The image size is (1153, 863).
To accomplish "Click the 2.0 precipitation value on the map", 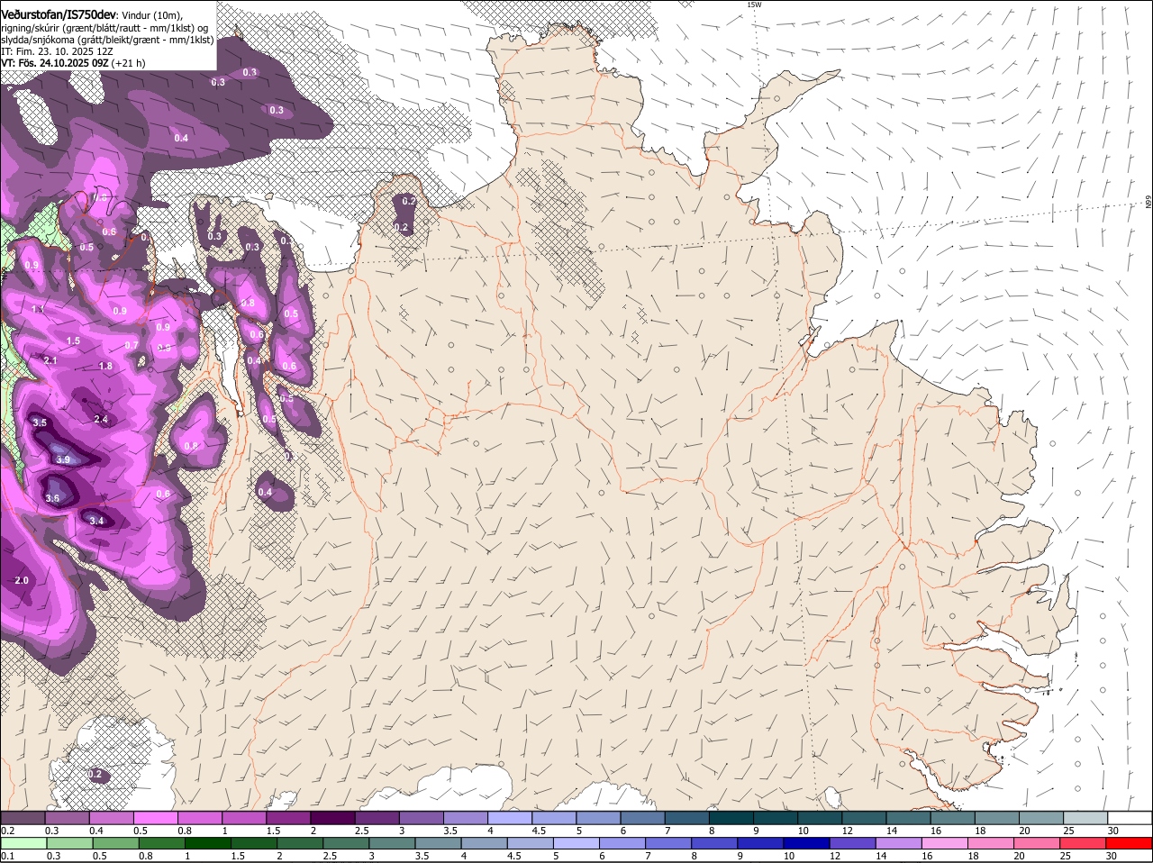I will click(23, 581).
